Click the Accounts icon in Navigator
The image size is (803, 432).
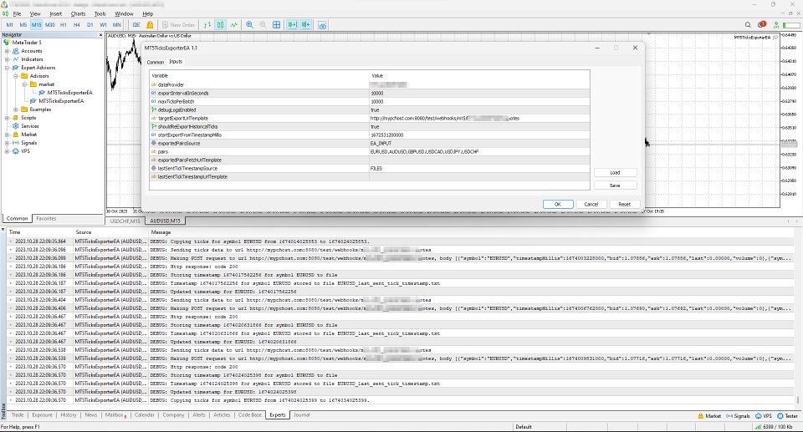click(16, 51)
